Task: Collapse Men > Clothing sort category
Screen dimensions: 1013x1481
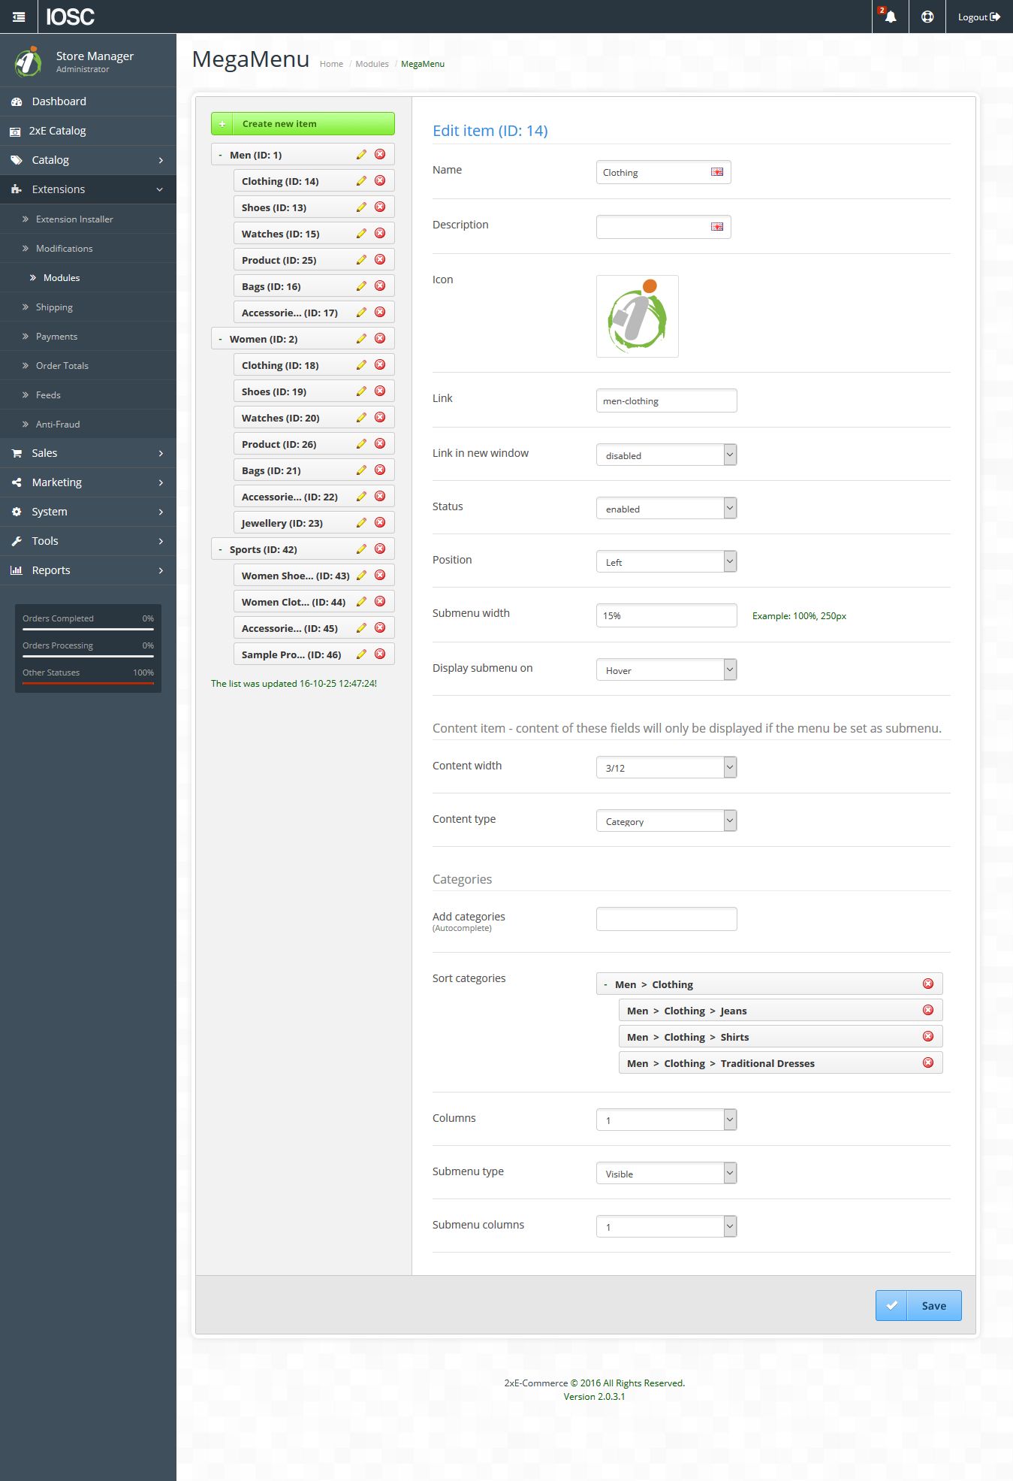Action: [605, 984]
